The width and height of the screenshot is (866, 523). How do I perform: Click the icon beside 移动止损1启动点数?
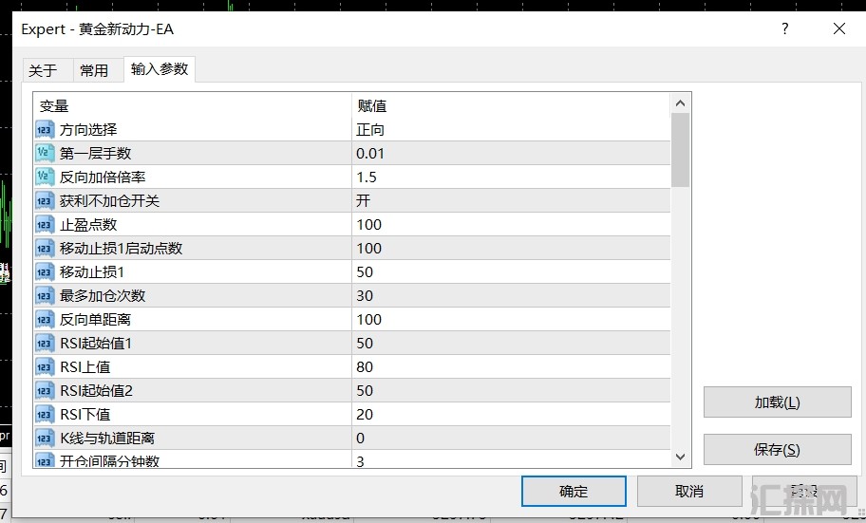pos(45,249)
